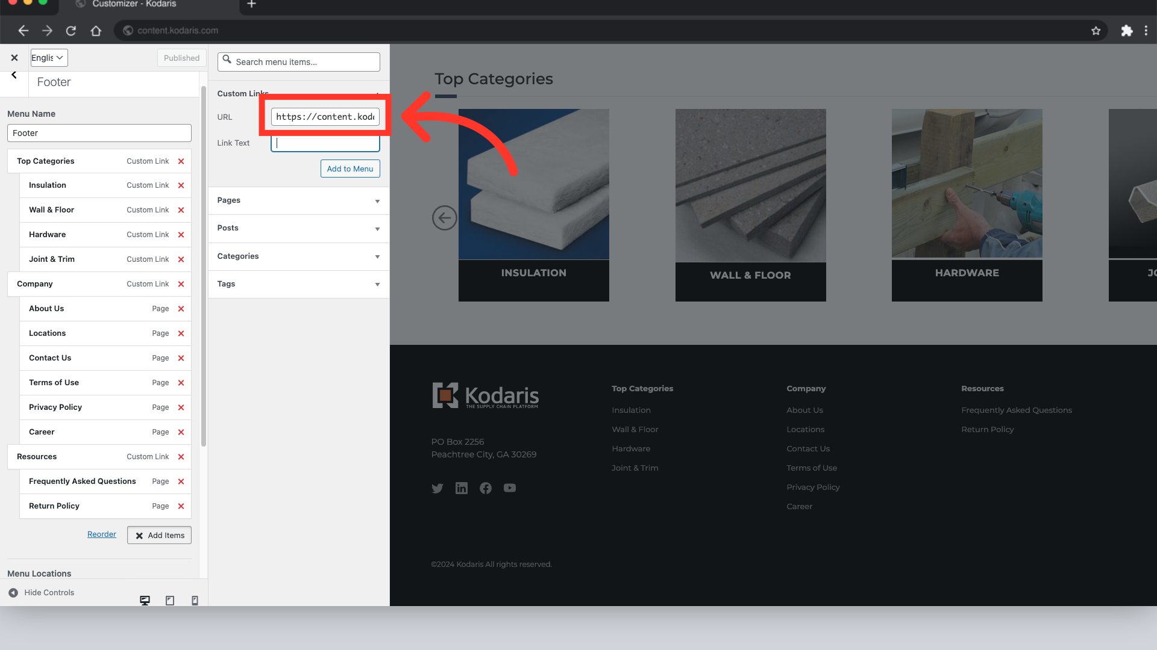Viewport: 1157px width, 650px height.
Task: Open the English language dropdown
Action: point(48,58)
